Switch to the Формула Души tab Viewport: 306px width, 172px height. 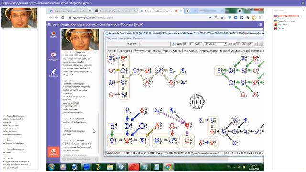[x=153, y=51]
